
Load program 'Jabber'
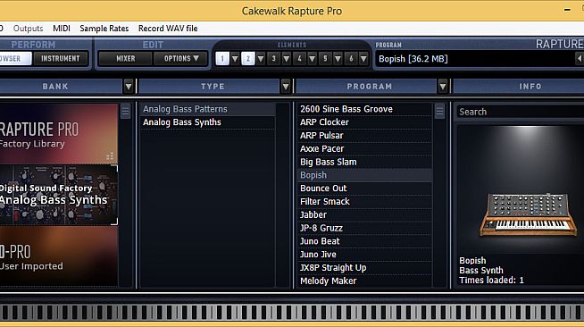click(365, 214)
